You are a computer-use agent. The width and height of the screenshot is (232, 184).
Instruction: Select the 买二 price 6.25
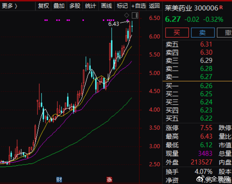206,94
